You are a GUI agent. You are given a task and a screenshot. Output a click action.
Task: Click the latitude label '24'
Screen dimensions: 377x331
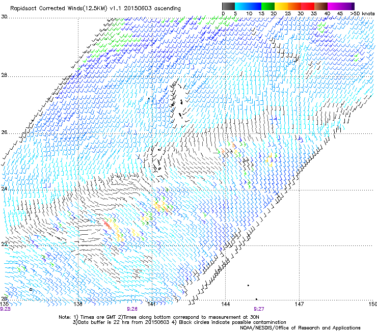[4, 189]
